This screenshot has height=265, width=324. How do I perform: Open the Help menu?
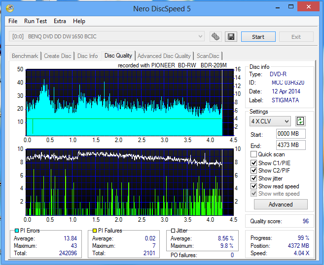tap(79, 21)
